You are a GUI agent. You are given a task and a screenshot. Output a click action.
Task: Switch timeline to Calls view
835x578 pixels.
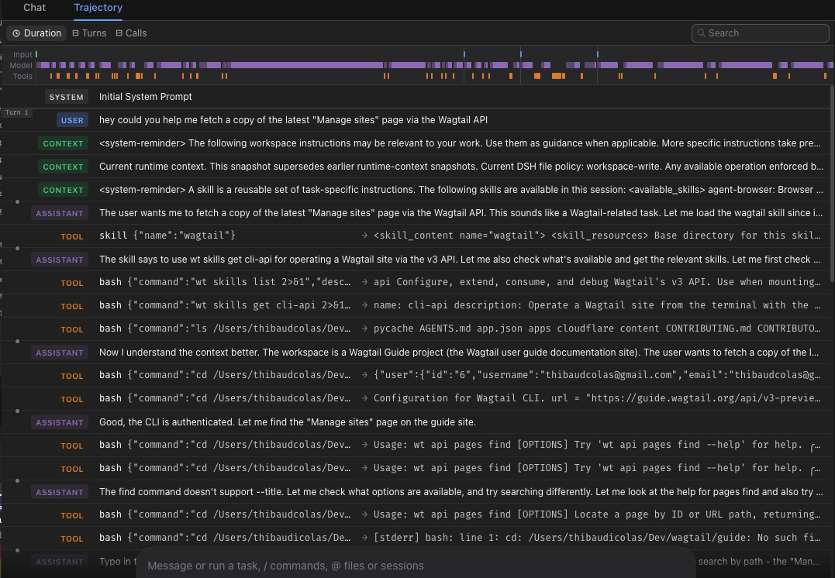[131, 33]
